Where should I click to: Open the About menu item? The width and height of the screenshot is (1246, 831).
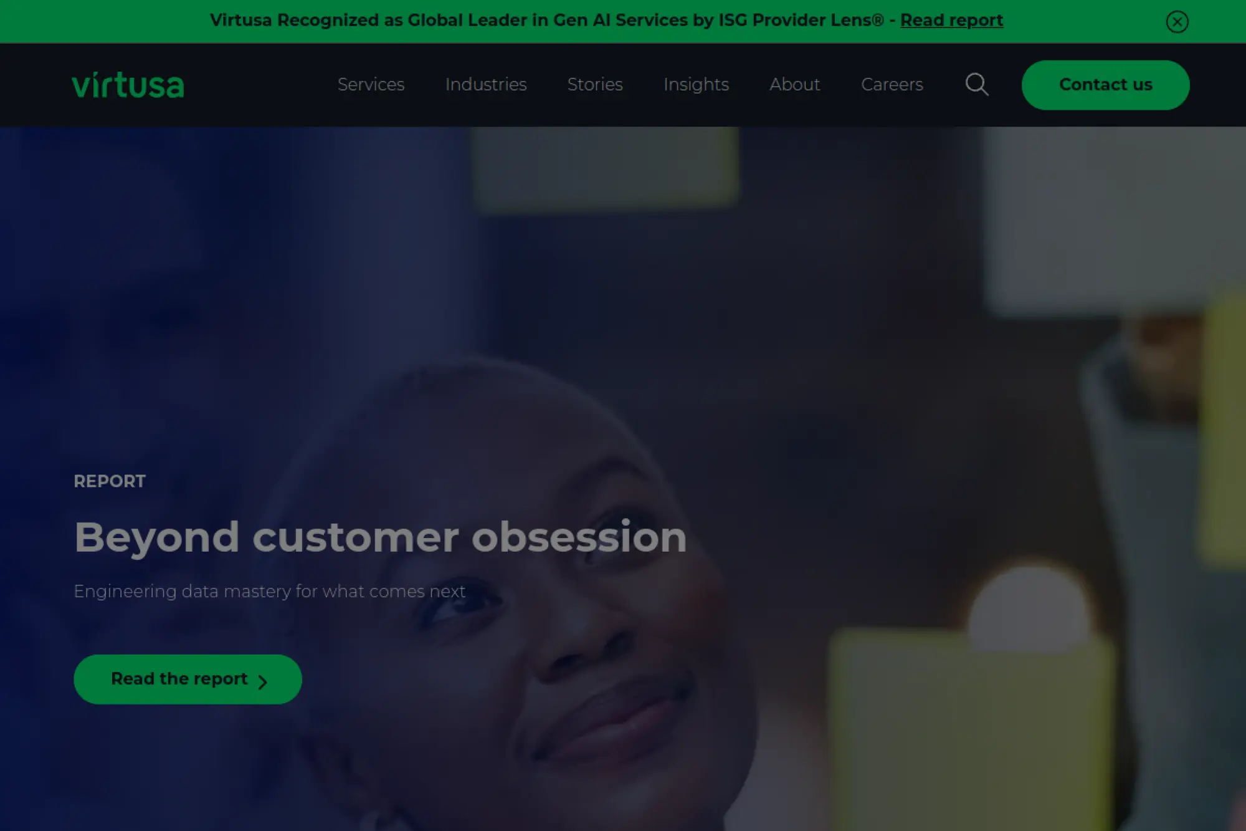point(794,84)
